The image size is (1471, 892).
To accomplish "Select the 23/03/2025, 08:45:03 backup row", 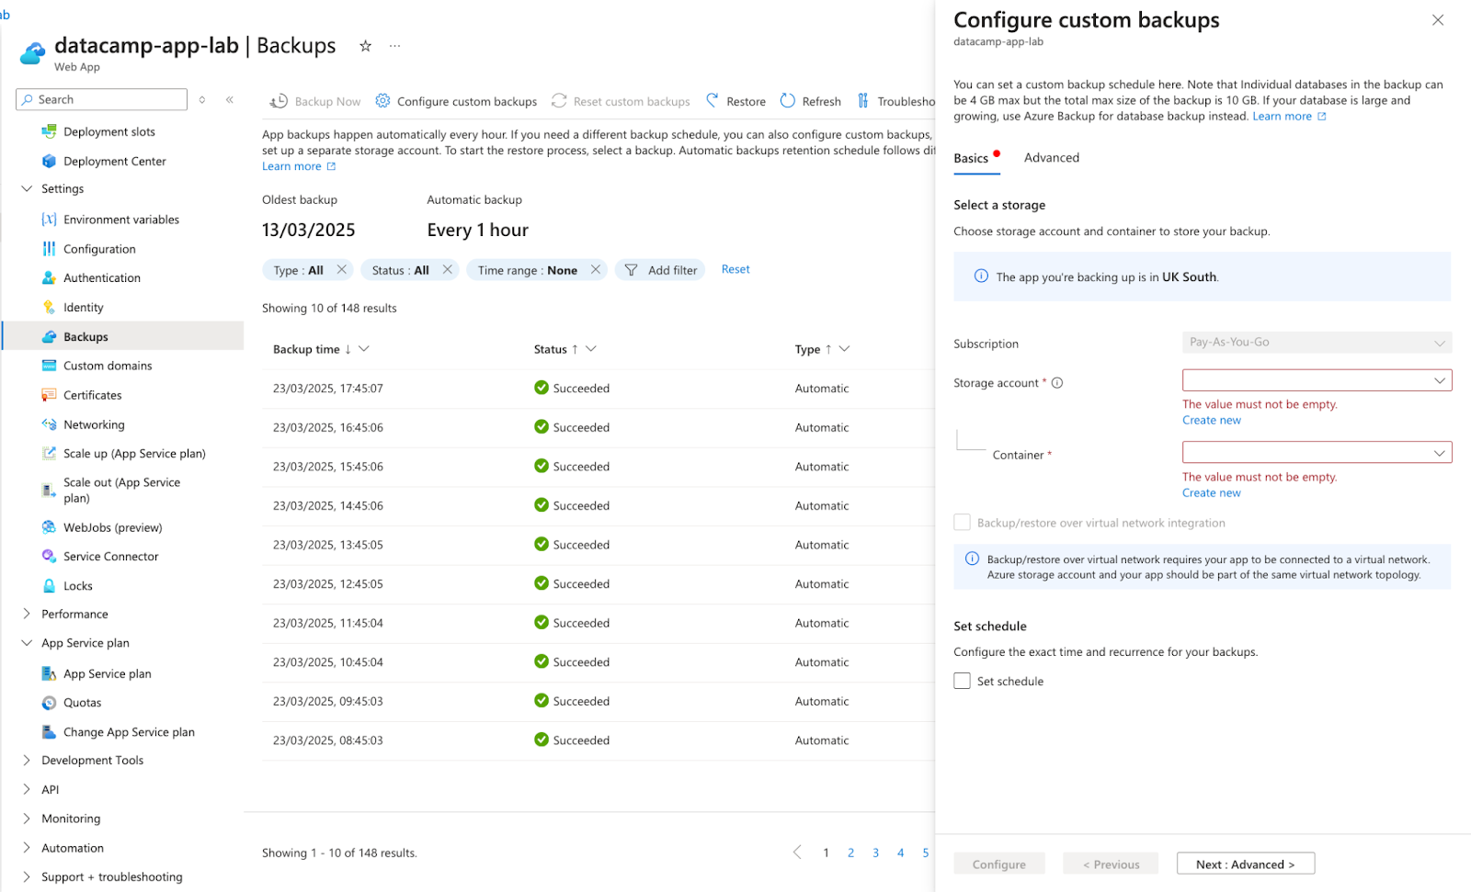I will click(598, 740).
